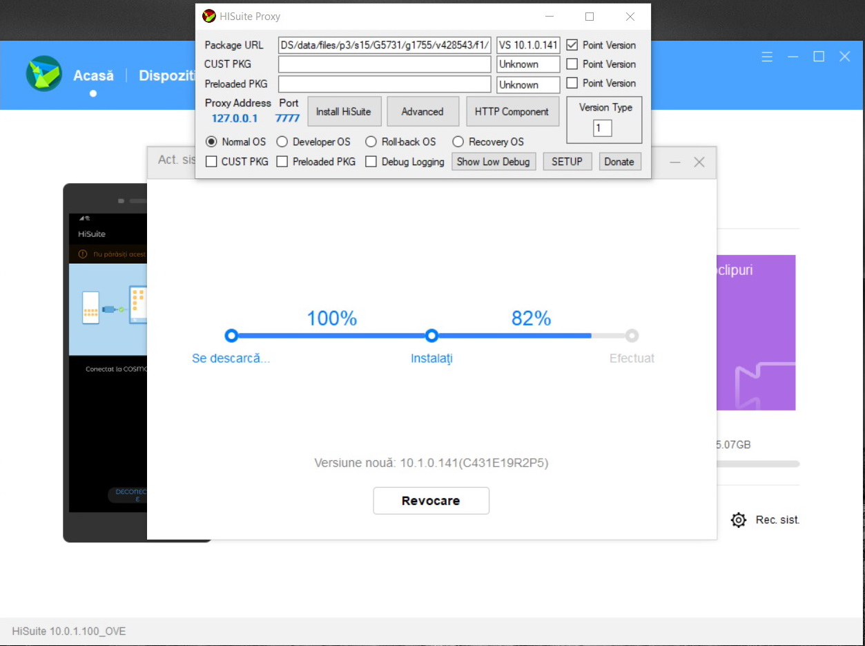865x646 pixels.
Task: Click the Instalați step marker
Action: tap(431, 336)
